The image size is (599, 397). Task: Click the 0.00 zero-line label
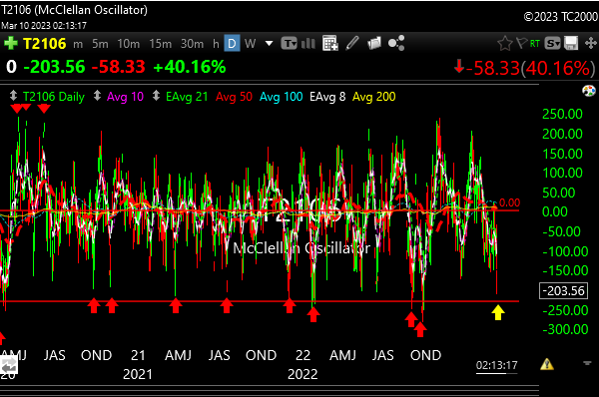point(509,202)
